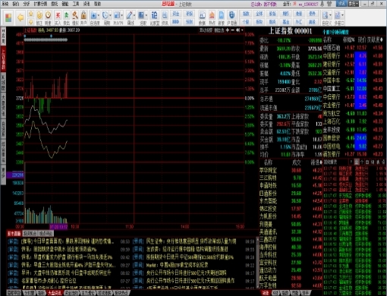The height and width of the screenshot is (296, 387).
Task: Expand the 画线 pencil tool dropdown
Action: (134, 16)
